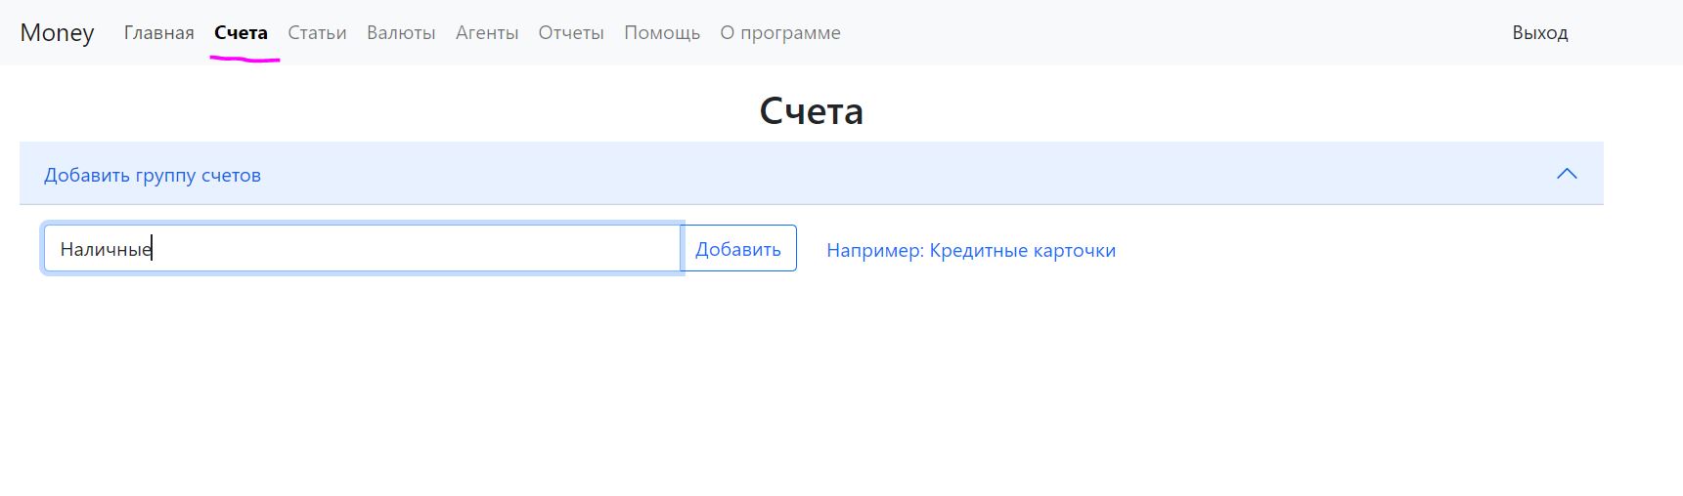Click the empty right part of the group name field
1683x496 pixels.
click(x=489, y=249)
